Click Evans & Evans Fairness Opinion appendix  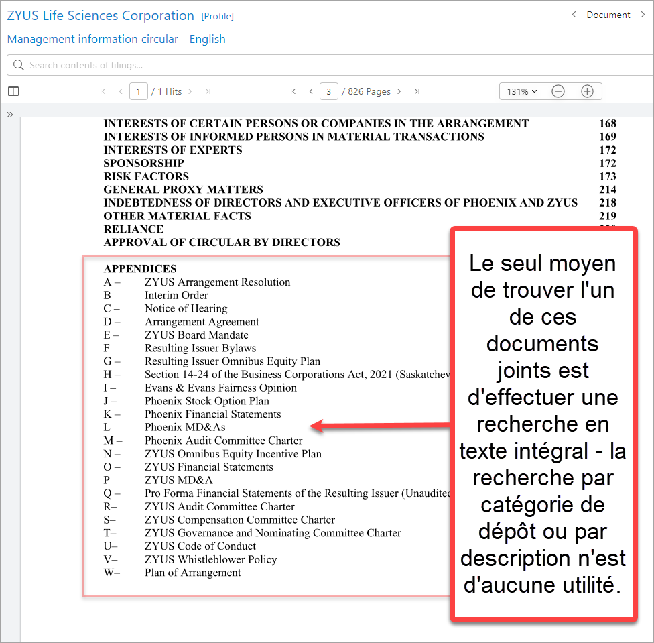[x=220, y=388]
